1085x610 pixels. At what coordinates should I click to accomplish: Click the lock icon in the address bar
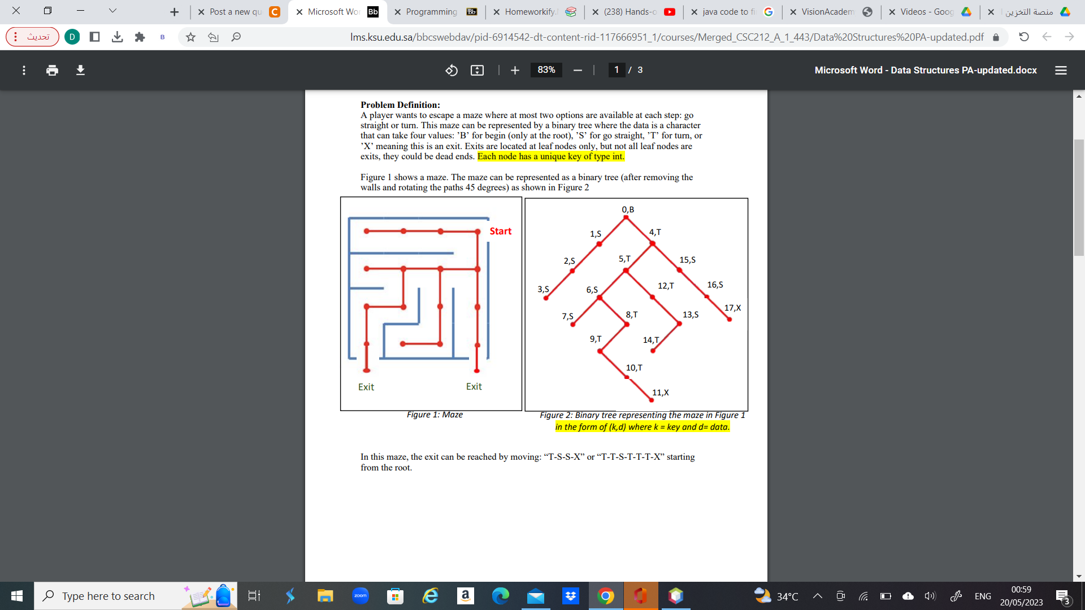tap(995, 37)
